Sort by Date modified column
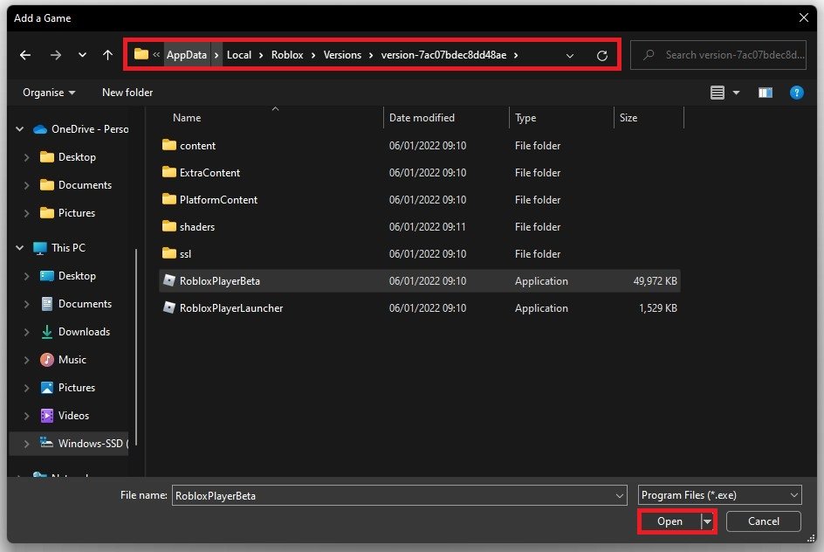This screenshot has height=552, width=824. tap(422, 118)
